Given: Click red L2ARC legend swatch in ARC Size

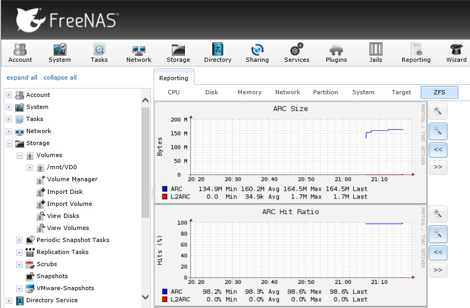Looking at the screenshot, I should [x=165, y=197].
